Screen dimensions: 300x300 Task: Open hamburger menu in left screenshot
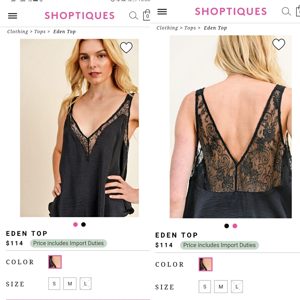pyautogui.click(x=13, y=16)
